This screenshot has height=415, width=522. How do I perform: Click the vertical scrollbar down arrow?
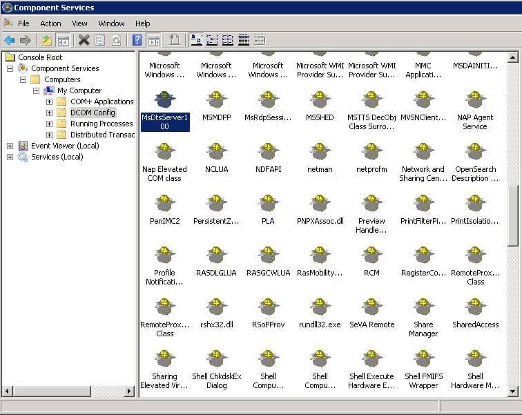(512, 392)
